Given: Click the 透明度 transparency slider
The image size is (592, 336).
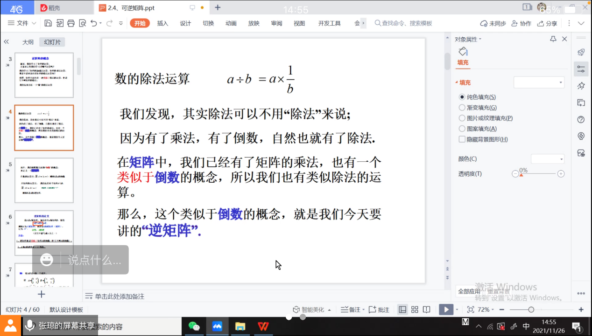Looking at the screenshot, I should 538,174.
